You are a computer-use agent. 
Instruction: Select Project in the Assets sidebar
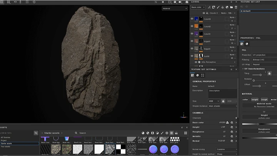coord(3,141)
